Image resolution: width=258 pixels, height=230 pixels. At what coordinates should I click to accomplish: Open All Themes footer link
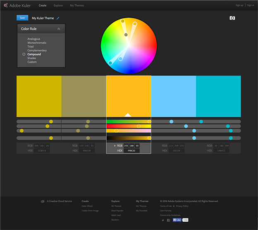tap(116, 206)
